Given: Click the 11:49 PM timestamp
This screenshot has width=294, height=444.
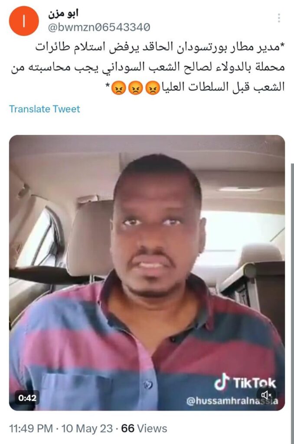Looking at the screenshot, I should pyautogui.click(x=31, y=428).
